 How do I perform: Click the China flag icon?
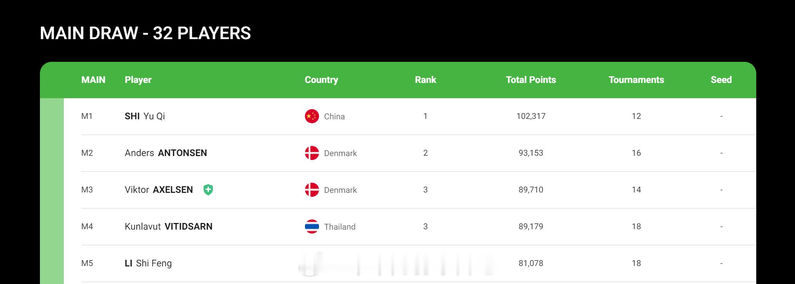[x=312, y=116]
